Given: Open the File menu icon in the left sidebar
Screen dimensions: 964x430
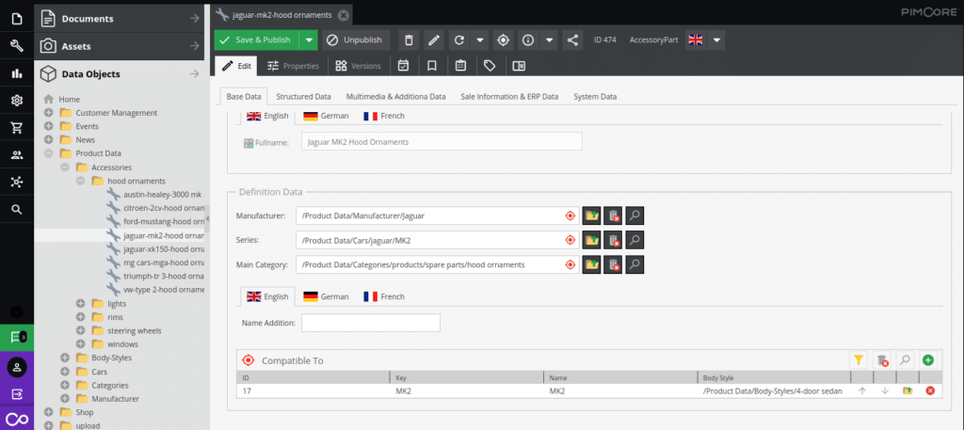Looking at the screenshot, I should click(x=17, y=19).
